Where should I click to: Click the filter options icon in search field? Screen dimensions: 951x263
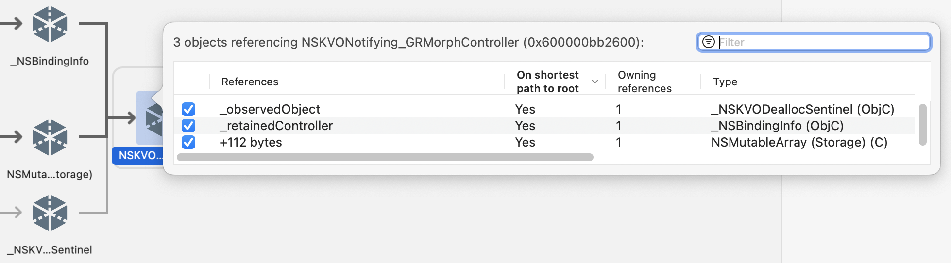coord(709,42)
